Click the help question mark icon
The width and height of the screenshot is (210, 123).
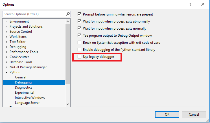[x=190, y=4]
